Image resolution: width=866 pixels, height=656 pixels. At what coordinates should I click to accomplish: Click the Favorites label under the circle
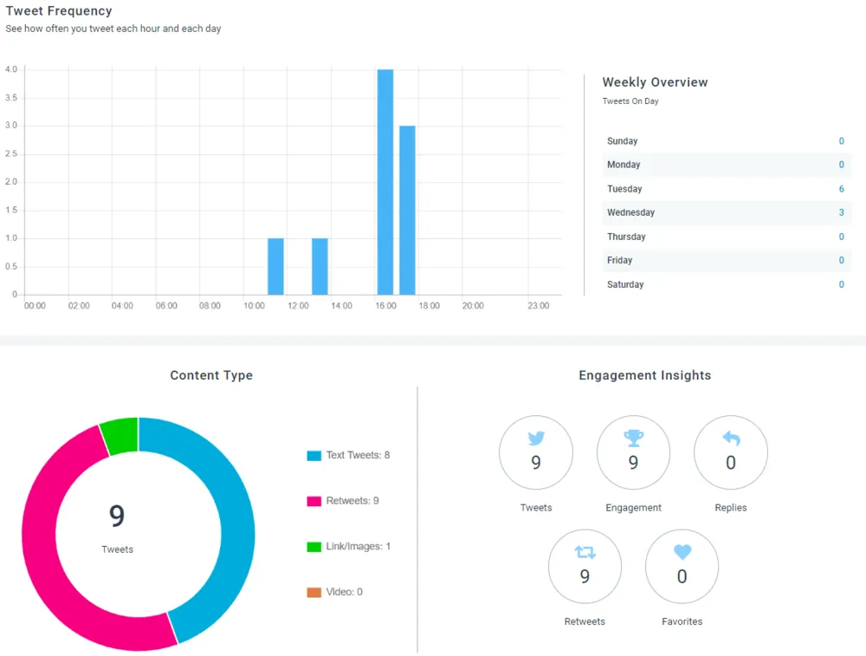682,621
